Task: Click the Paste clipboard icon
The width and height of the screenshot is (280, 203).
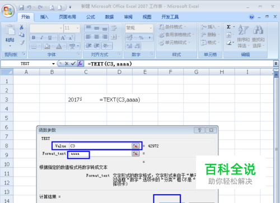Action: click(x=10, y=30)
